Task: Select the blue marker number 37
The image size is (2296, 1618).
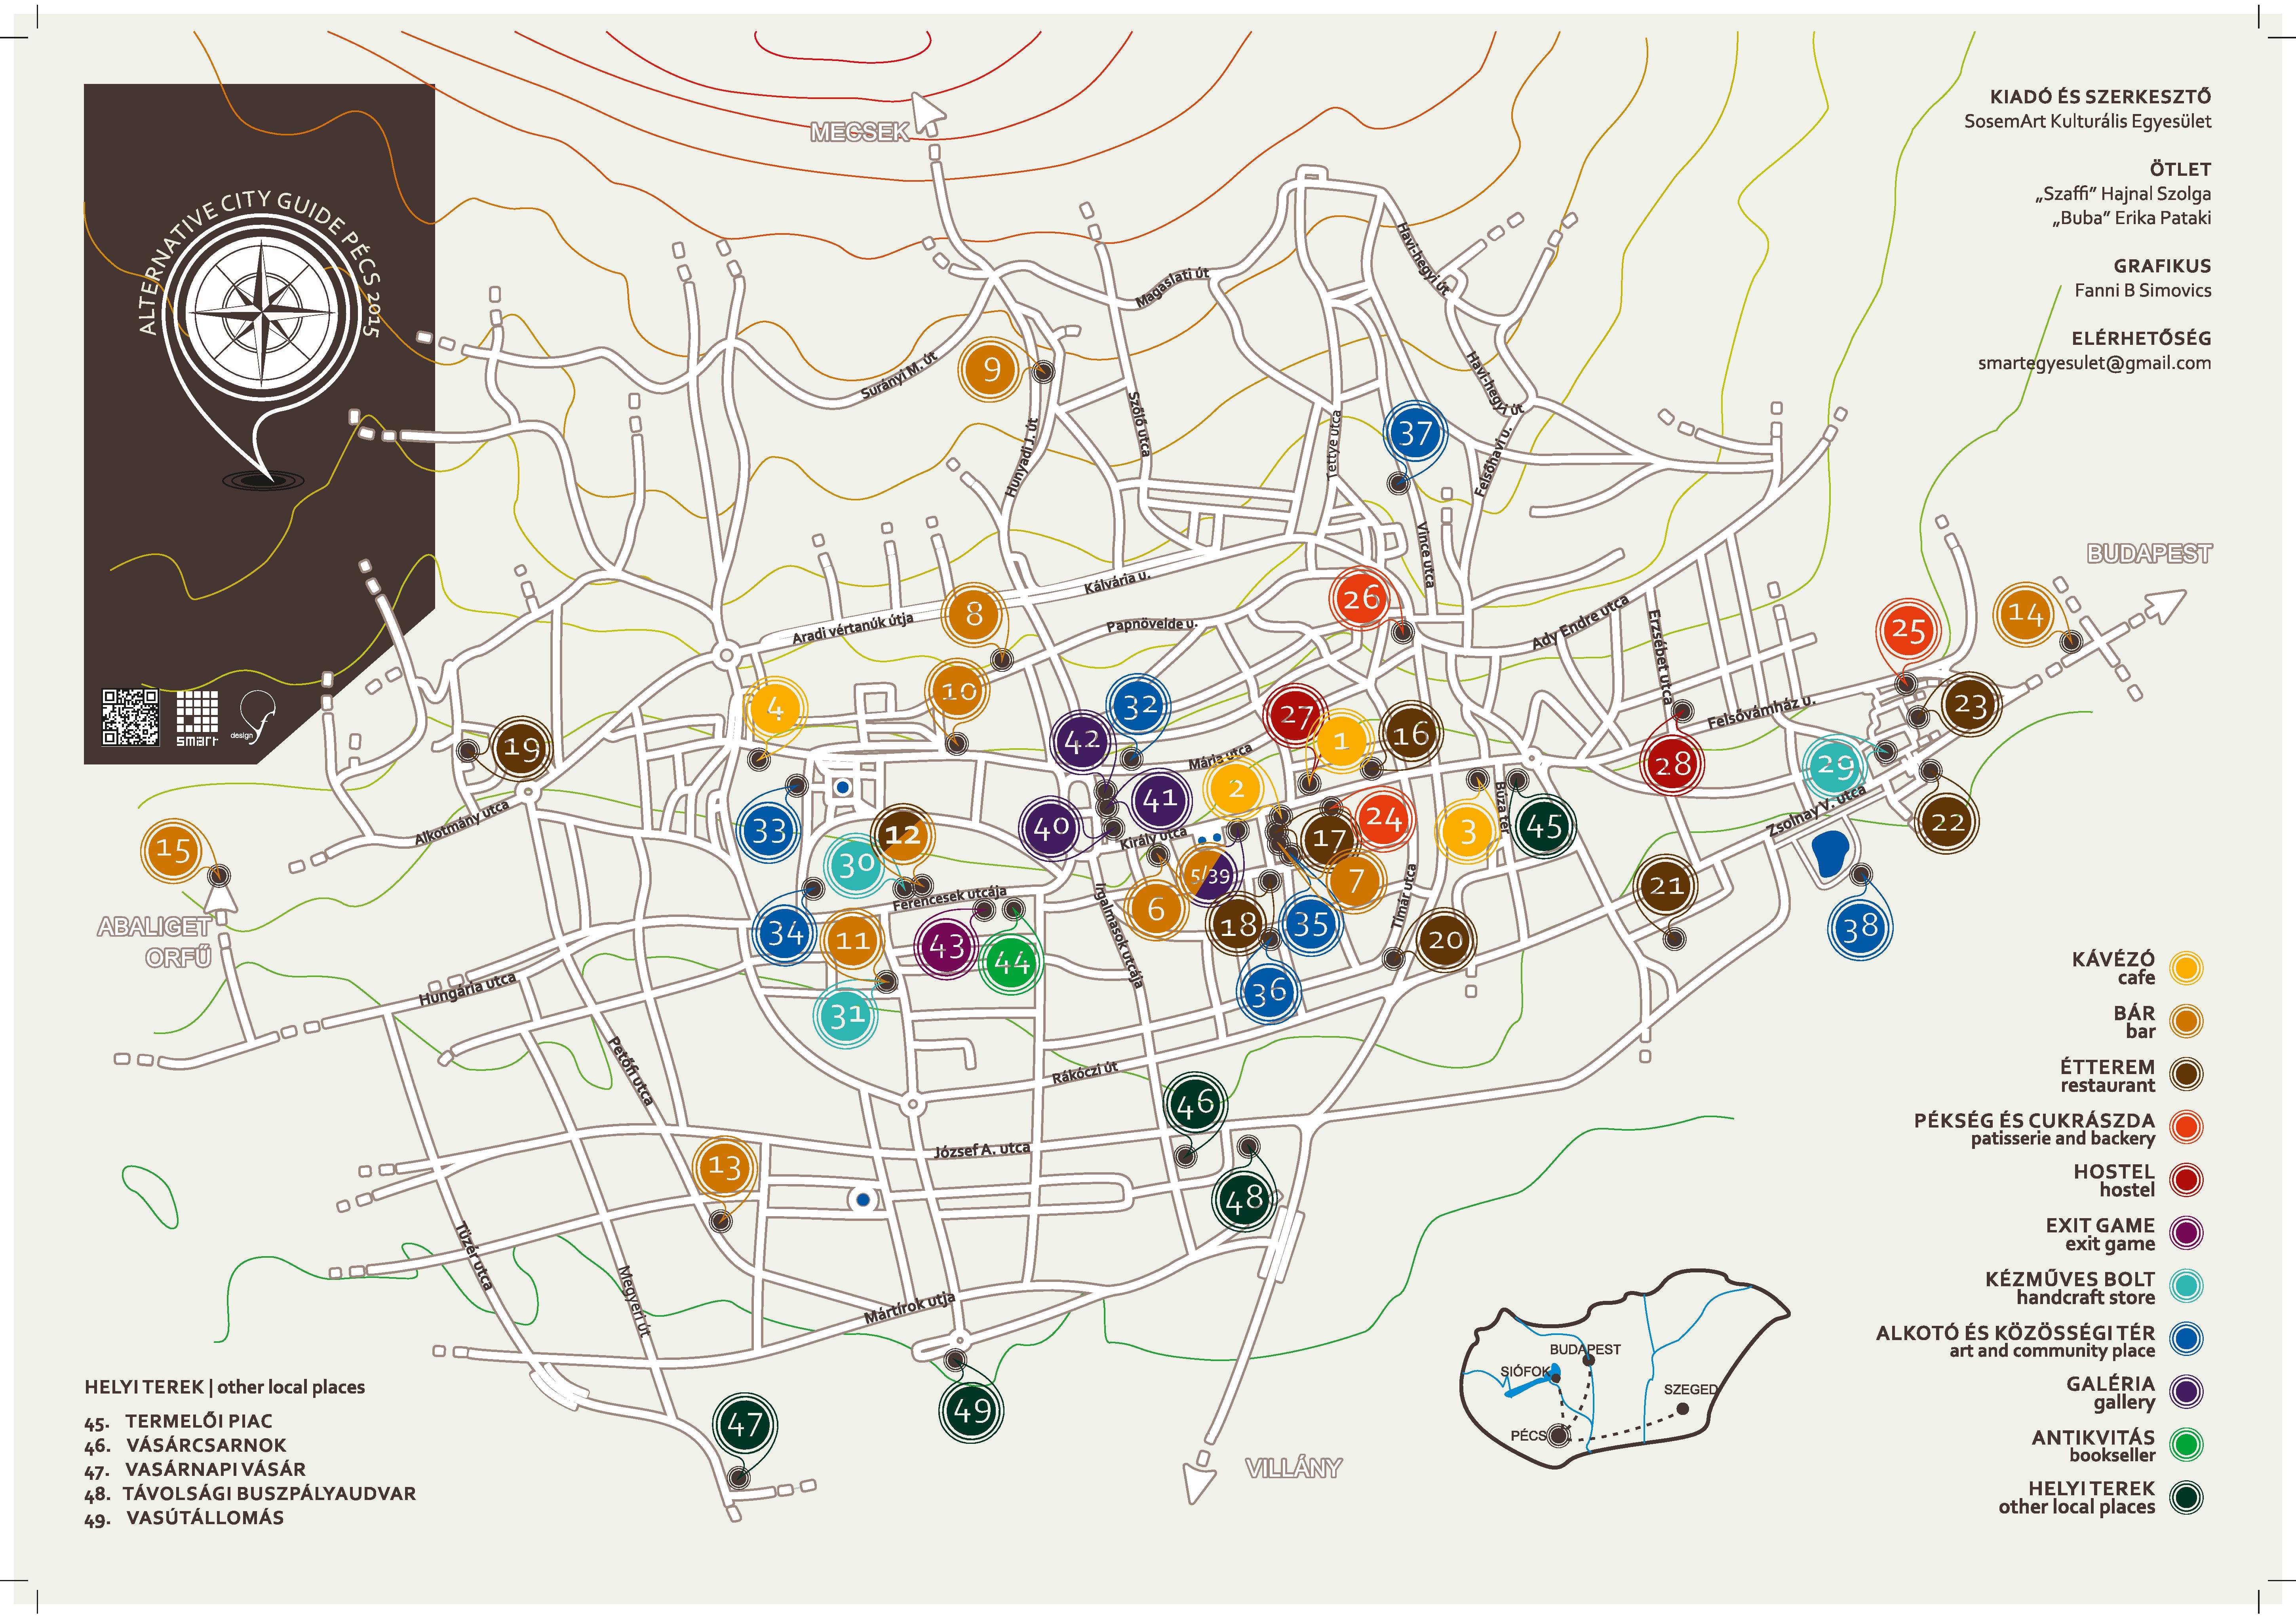Action: (x=1415, y=433)
